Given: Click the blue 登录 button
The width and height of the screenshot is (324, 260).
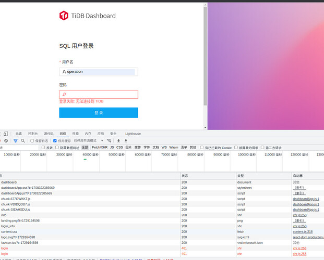Looking at the screenshot, I should click(x=99, y=113).
